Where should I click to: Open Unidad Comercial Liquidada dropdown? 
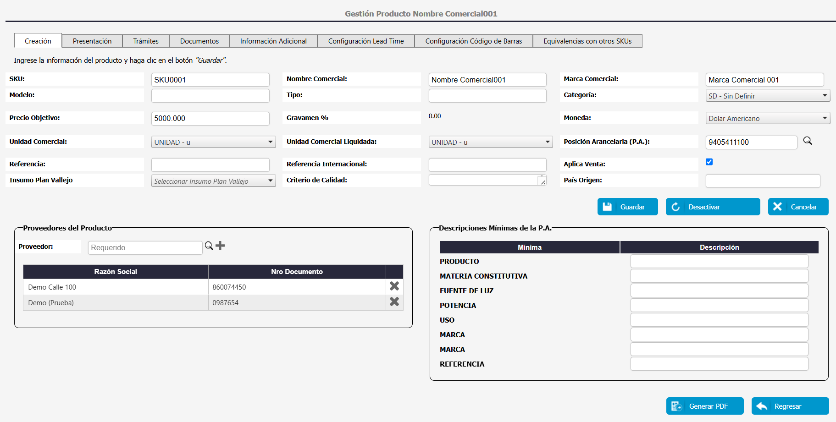pos(490,142)
